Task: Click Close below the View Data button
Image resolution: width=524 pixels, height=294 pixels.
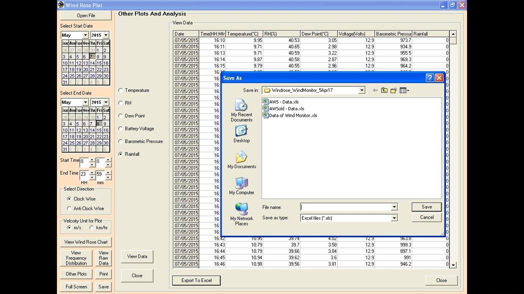Action: tap(137, 276)
